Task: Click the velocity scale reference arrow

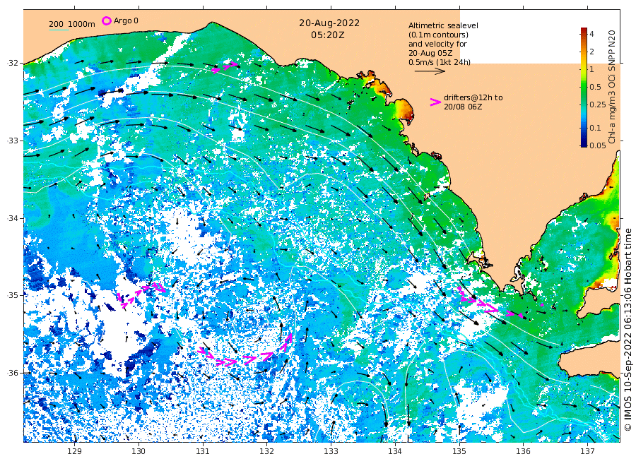Action: click(x=430, y=71)
